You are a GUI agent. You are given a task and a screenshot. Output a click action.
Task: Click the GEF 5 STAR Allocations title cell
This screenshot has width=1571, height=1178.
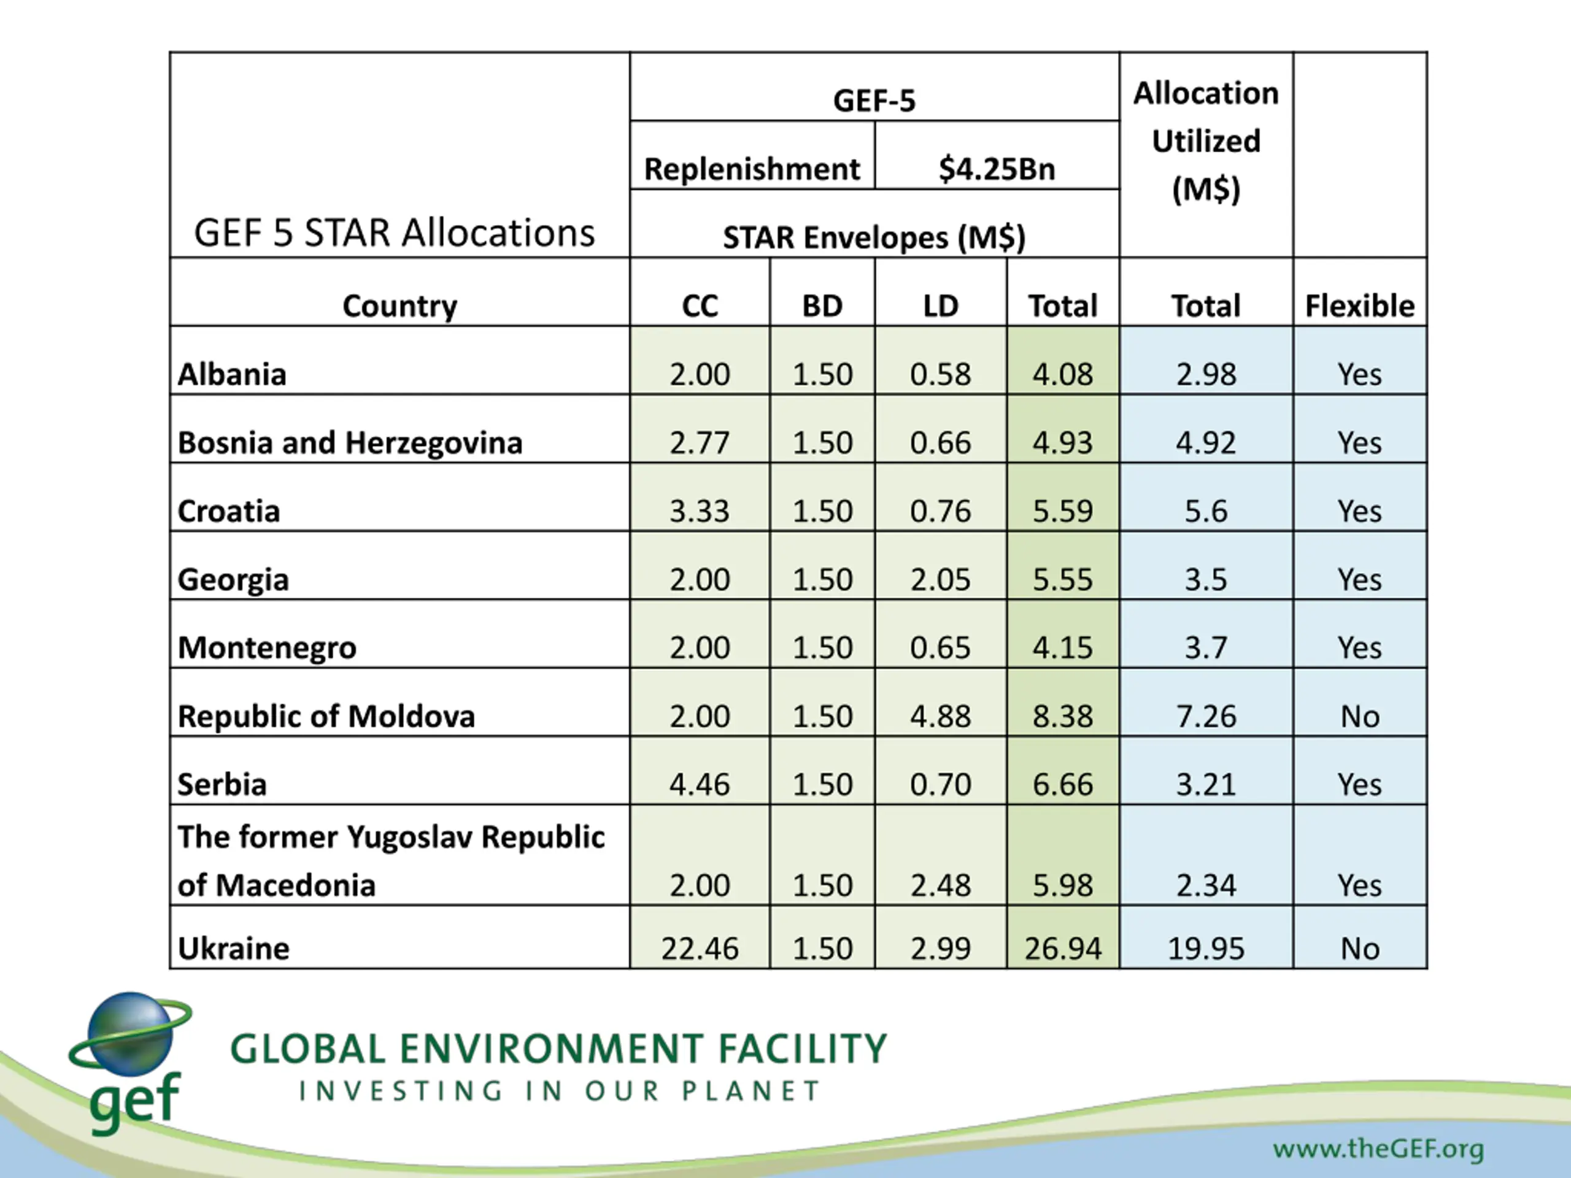pyautogui.click(x=400, y=155)
